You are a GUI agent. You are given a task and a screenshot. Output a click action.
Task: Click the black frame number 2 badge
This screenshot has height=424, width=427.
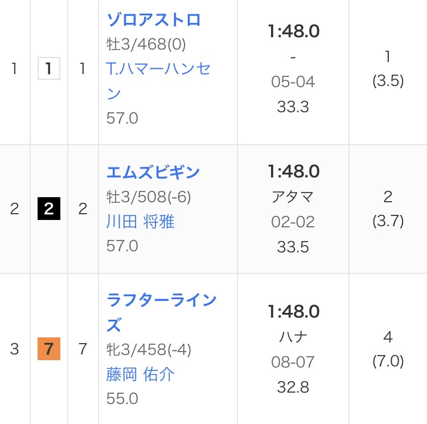pos(48,209)
